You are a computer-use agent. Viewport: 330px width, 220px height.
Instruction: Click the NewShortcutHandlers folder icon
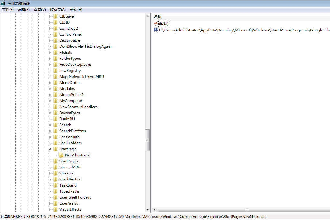tap(55, 107)
